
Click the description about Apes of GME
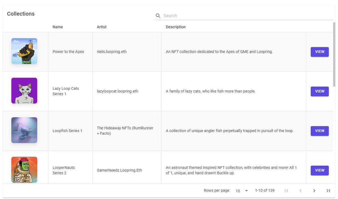[219, 52]
